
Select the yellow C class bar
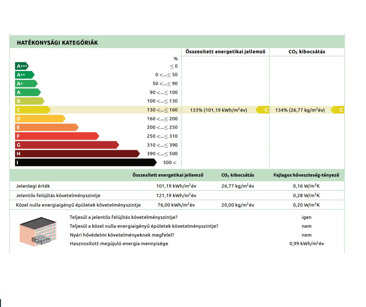[x=32, y=110]
